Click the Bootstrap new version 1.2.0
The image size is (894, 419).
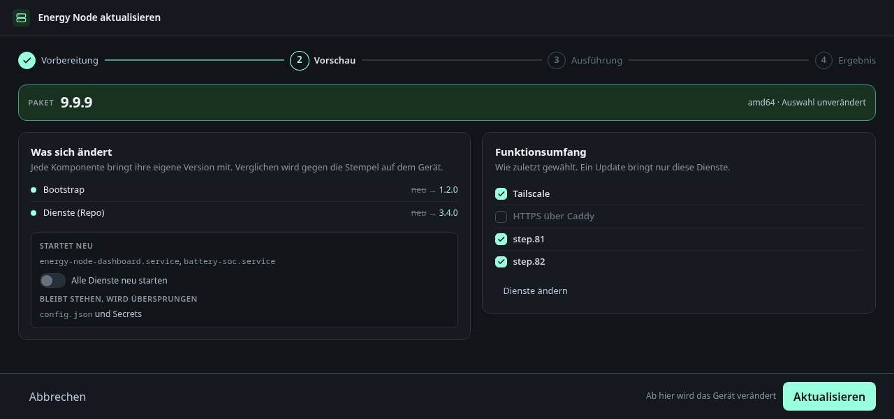[448, 190]
